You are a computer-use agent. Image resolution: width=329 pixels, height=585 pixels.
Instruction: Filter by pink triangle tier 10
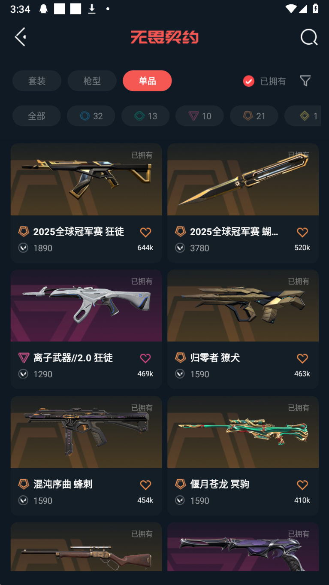point(199,116)
